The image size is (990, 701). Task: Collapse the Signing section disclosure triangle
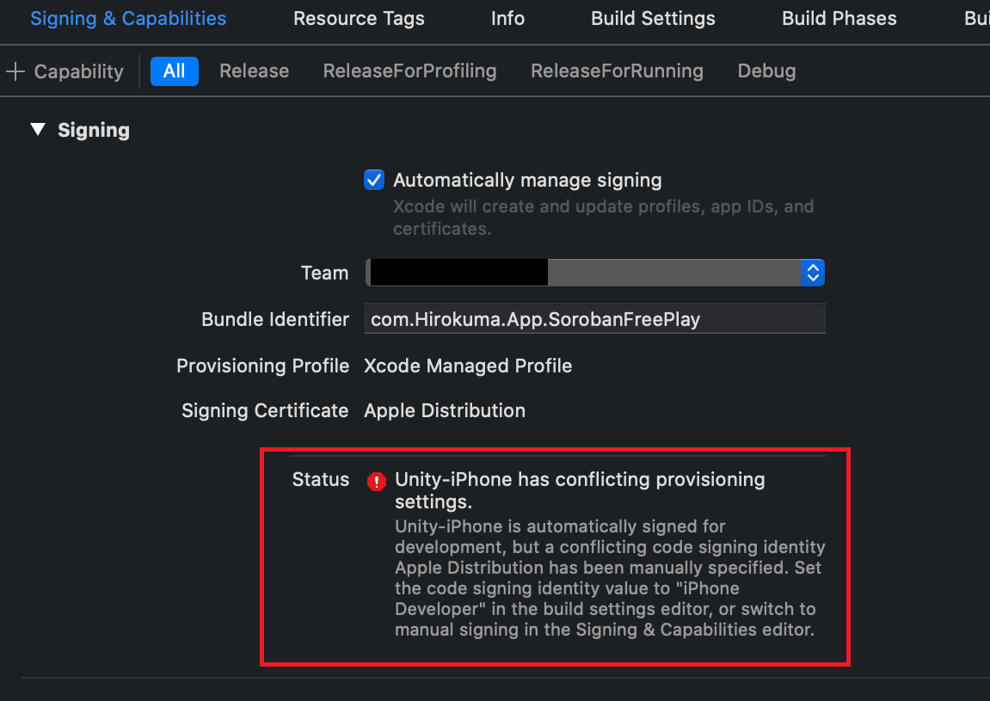tap(37, 130)
